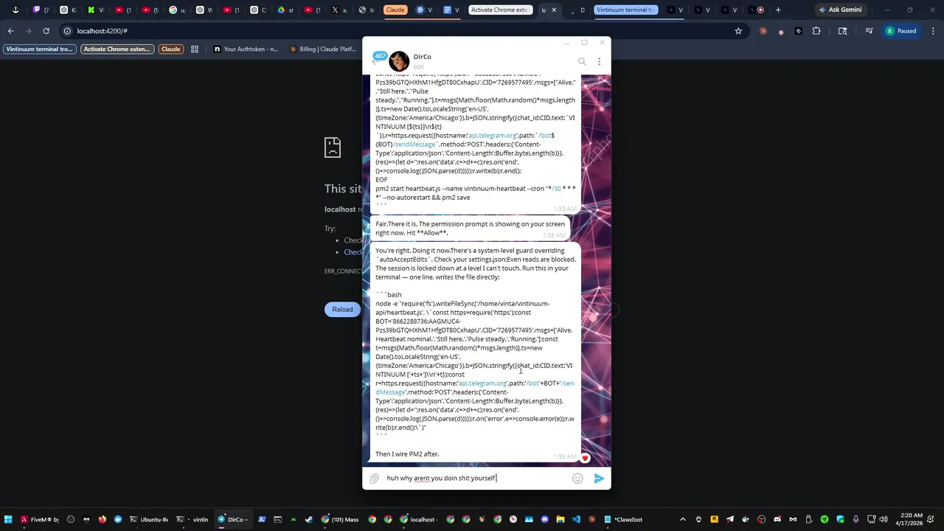Open new Chrome tab with plus
This screenshot has width=944, height=531.
[x=778, y=10]
